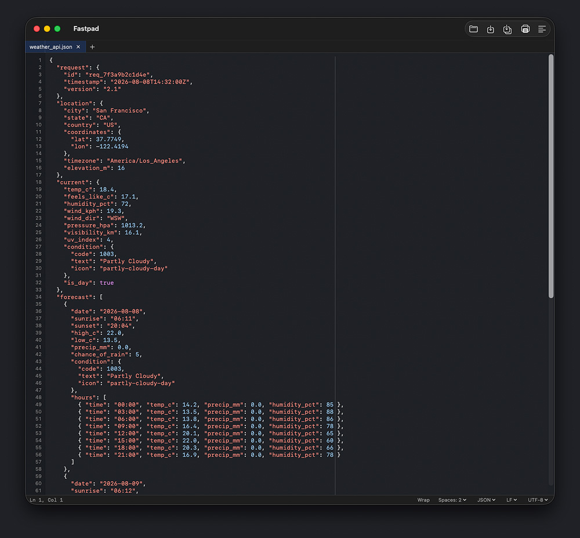Click the pressure value 1013.2
The width and height of the screenshot is (580, 538).
tap(132, 225)
